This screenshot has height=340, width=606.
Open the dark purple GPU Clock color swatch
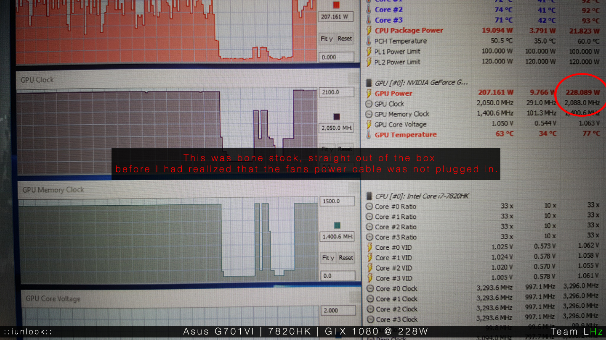click(337, 117)
